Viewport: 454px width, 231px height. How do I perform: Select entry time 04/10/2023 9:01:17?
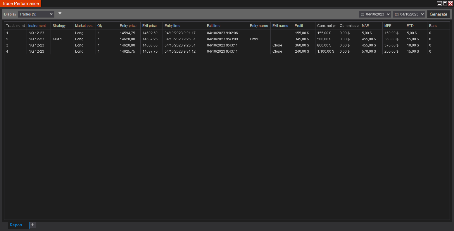tap(180, 33)
